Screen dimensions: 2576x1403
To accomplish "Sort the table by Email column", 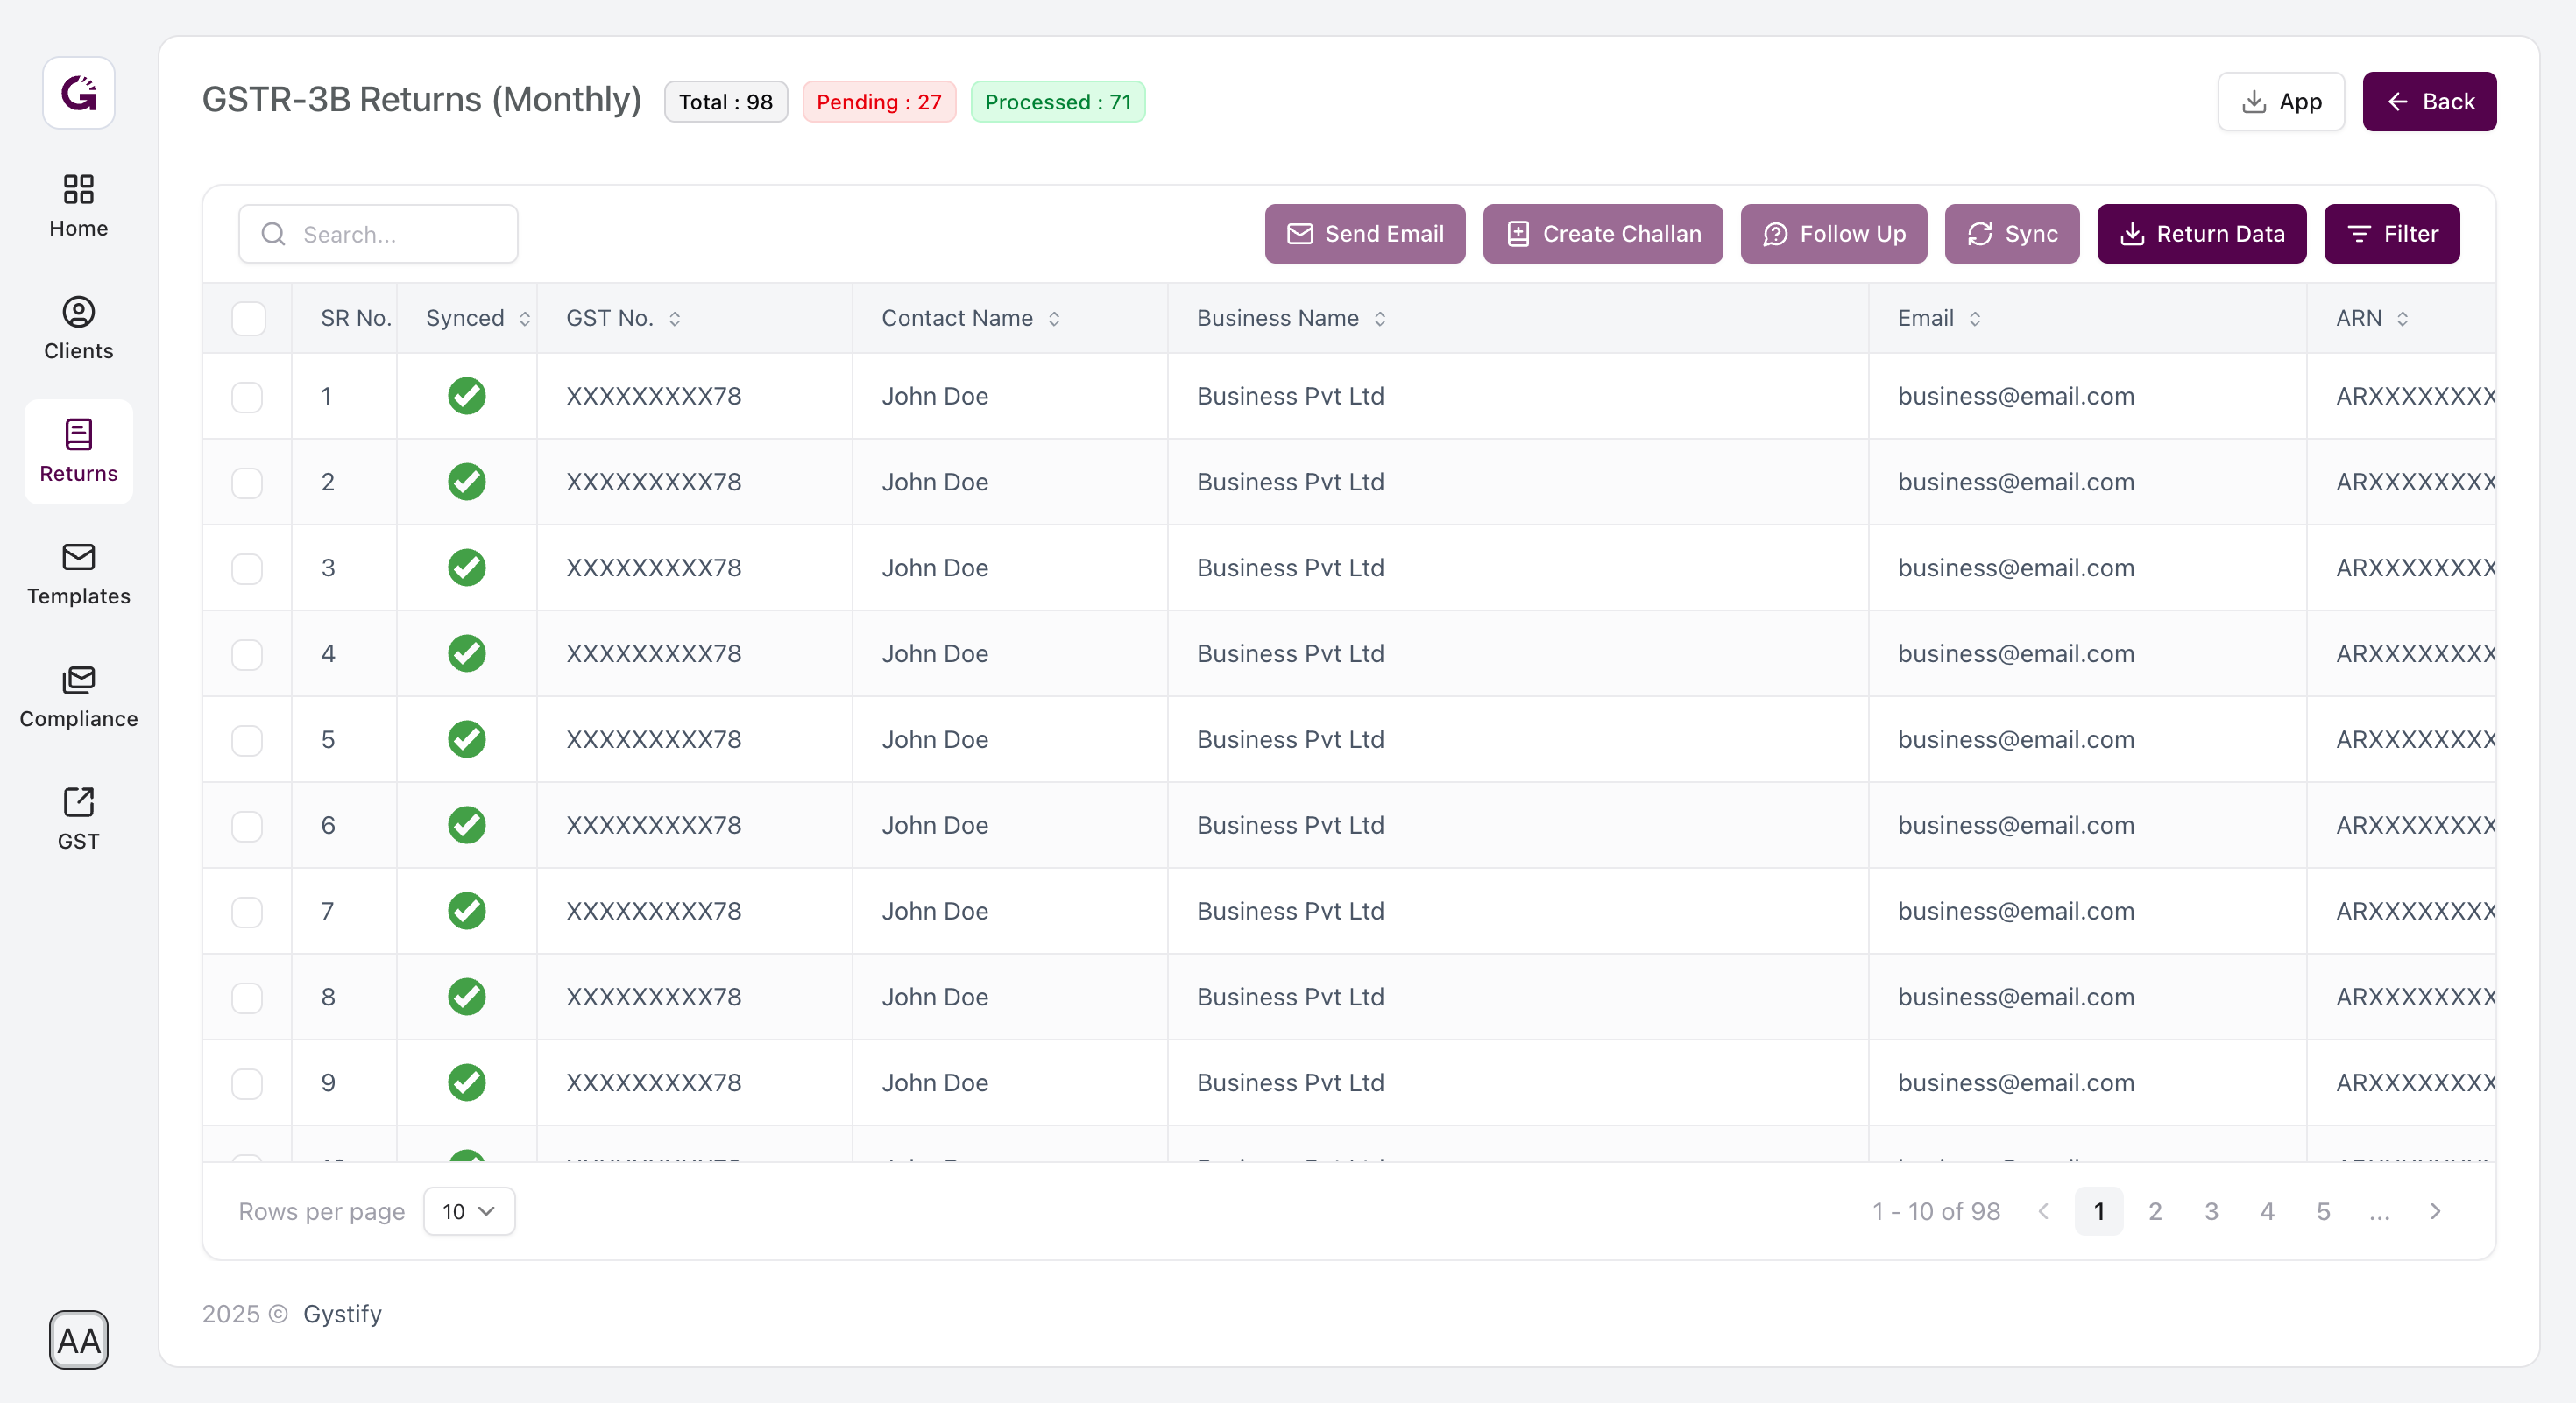I will pos(1974,319).
